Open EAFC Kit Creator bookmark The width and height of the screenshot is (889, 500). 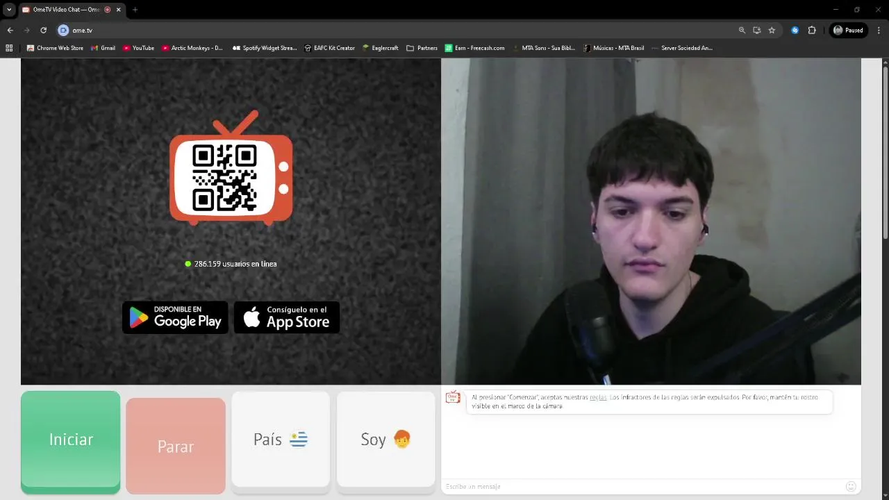pyautogui.click(x=330, y=48)
